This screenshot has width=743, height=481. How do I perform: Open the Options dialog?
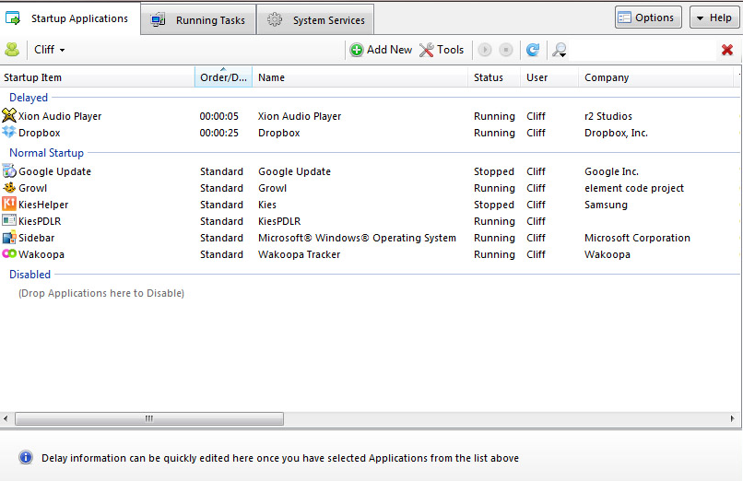point(648,18)
